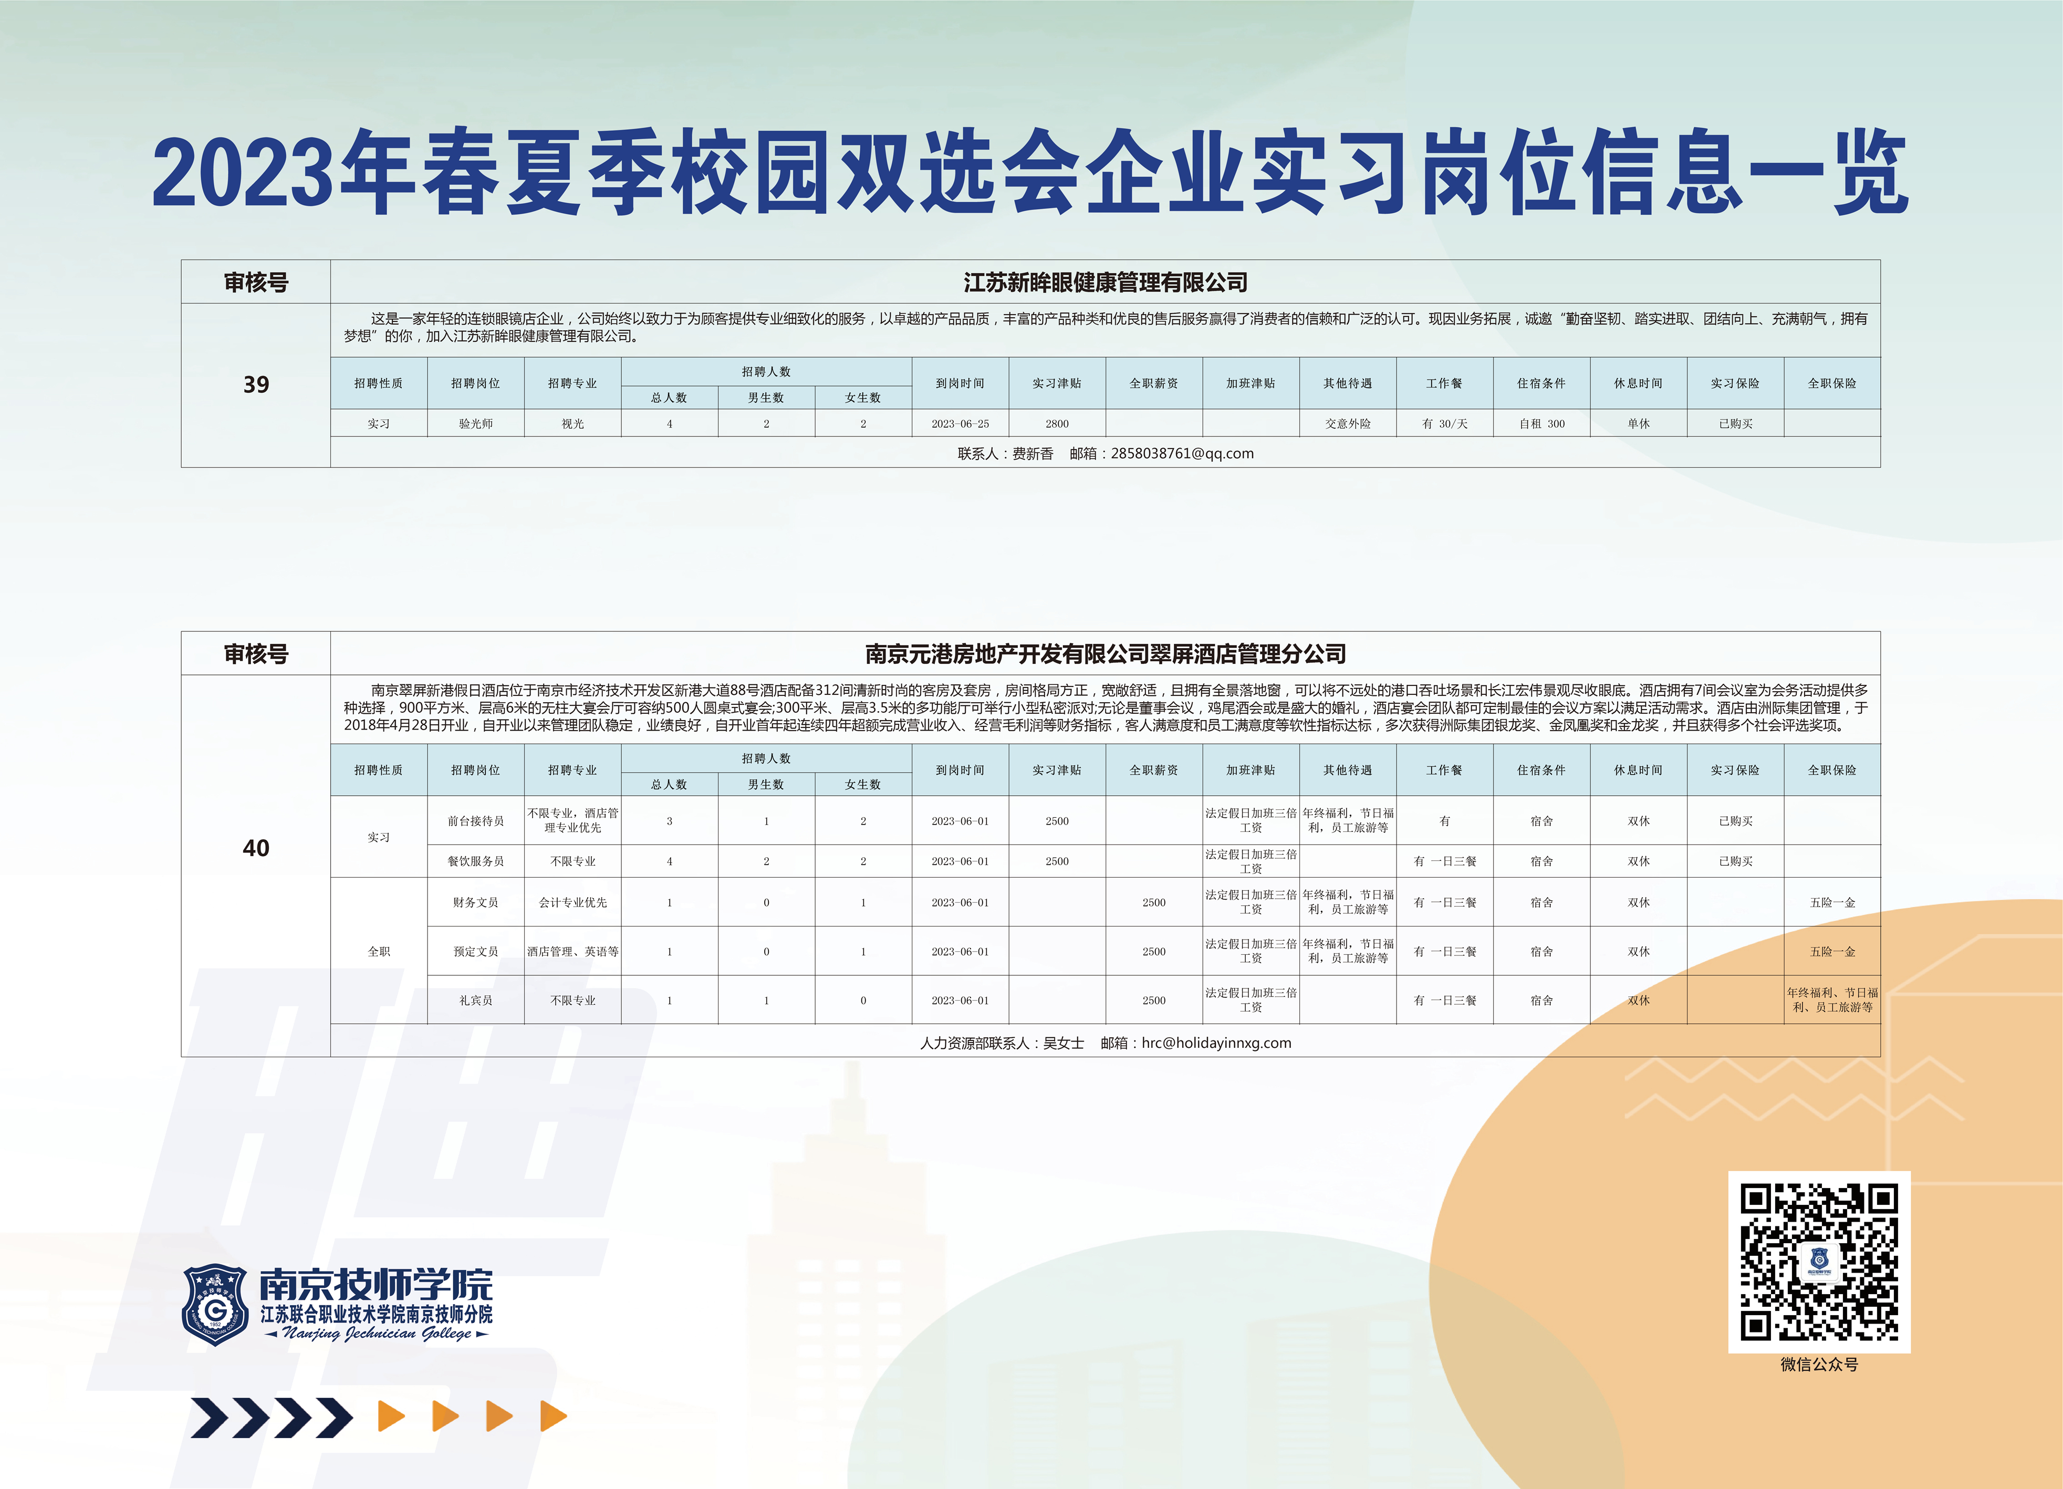Click the 微信公众号 label under QR code

1818,1365
